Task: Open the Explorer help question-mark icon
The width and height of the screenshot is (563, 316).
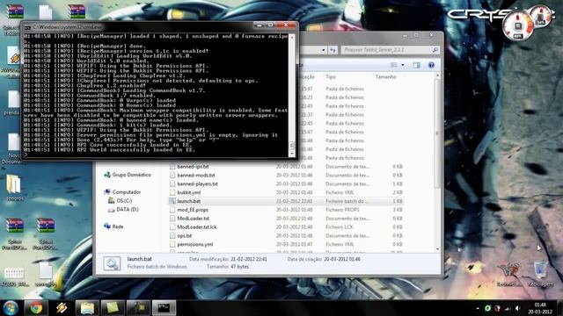Action: (431, 65)
